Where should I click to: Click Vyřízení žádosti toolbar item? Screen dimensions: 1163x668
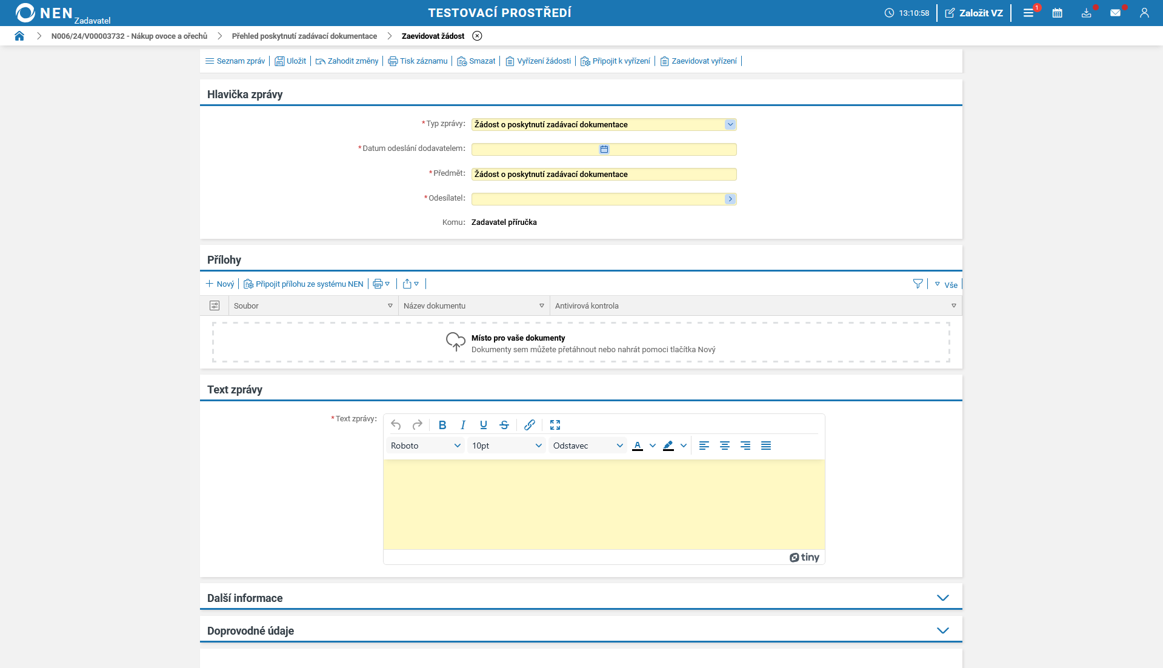[538, 61]
